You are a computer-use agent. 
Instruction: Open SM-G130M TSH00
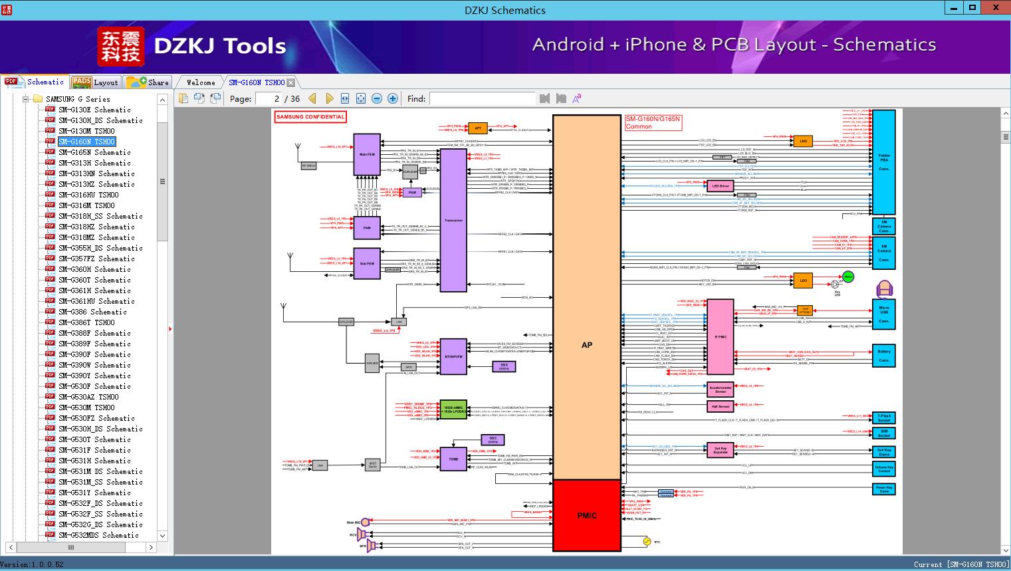(86, 131)
